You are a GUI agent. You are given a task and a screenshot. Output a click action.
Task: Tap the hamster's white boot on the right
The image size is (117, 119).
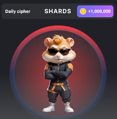(x=69, y=107)
